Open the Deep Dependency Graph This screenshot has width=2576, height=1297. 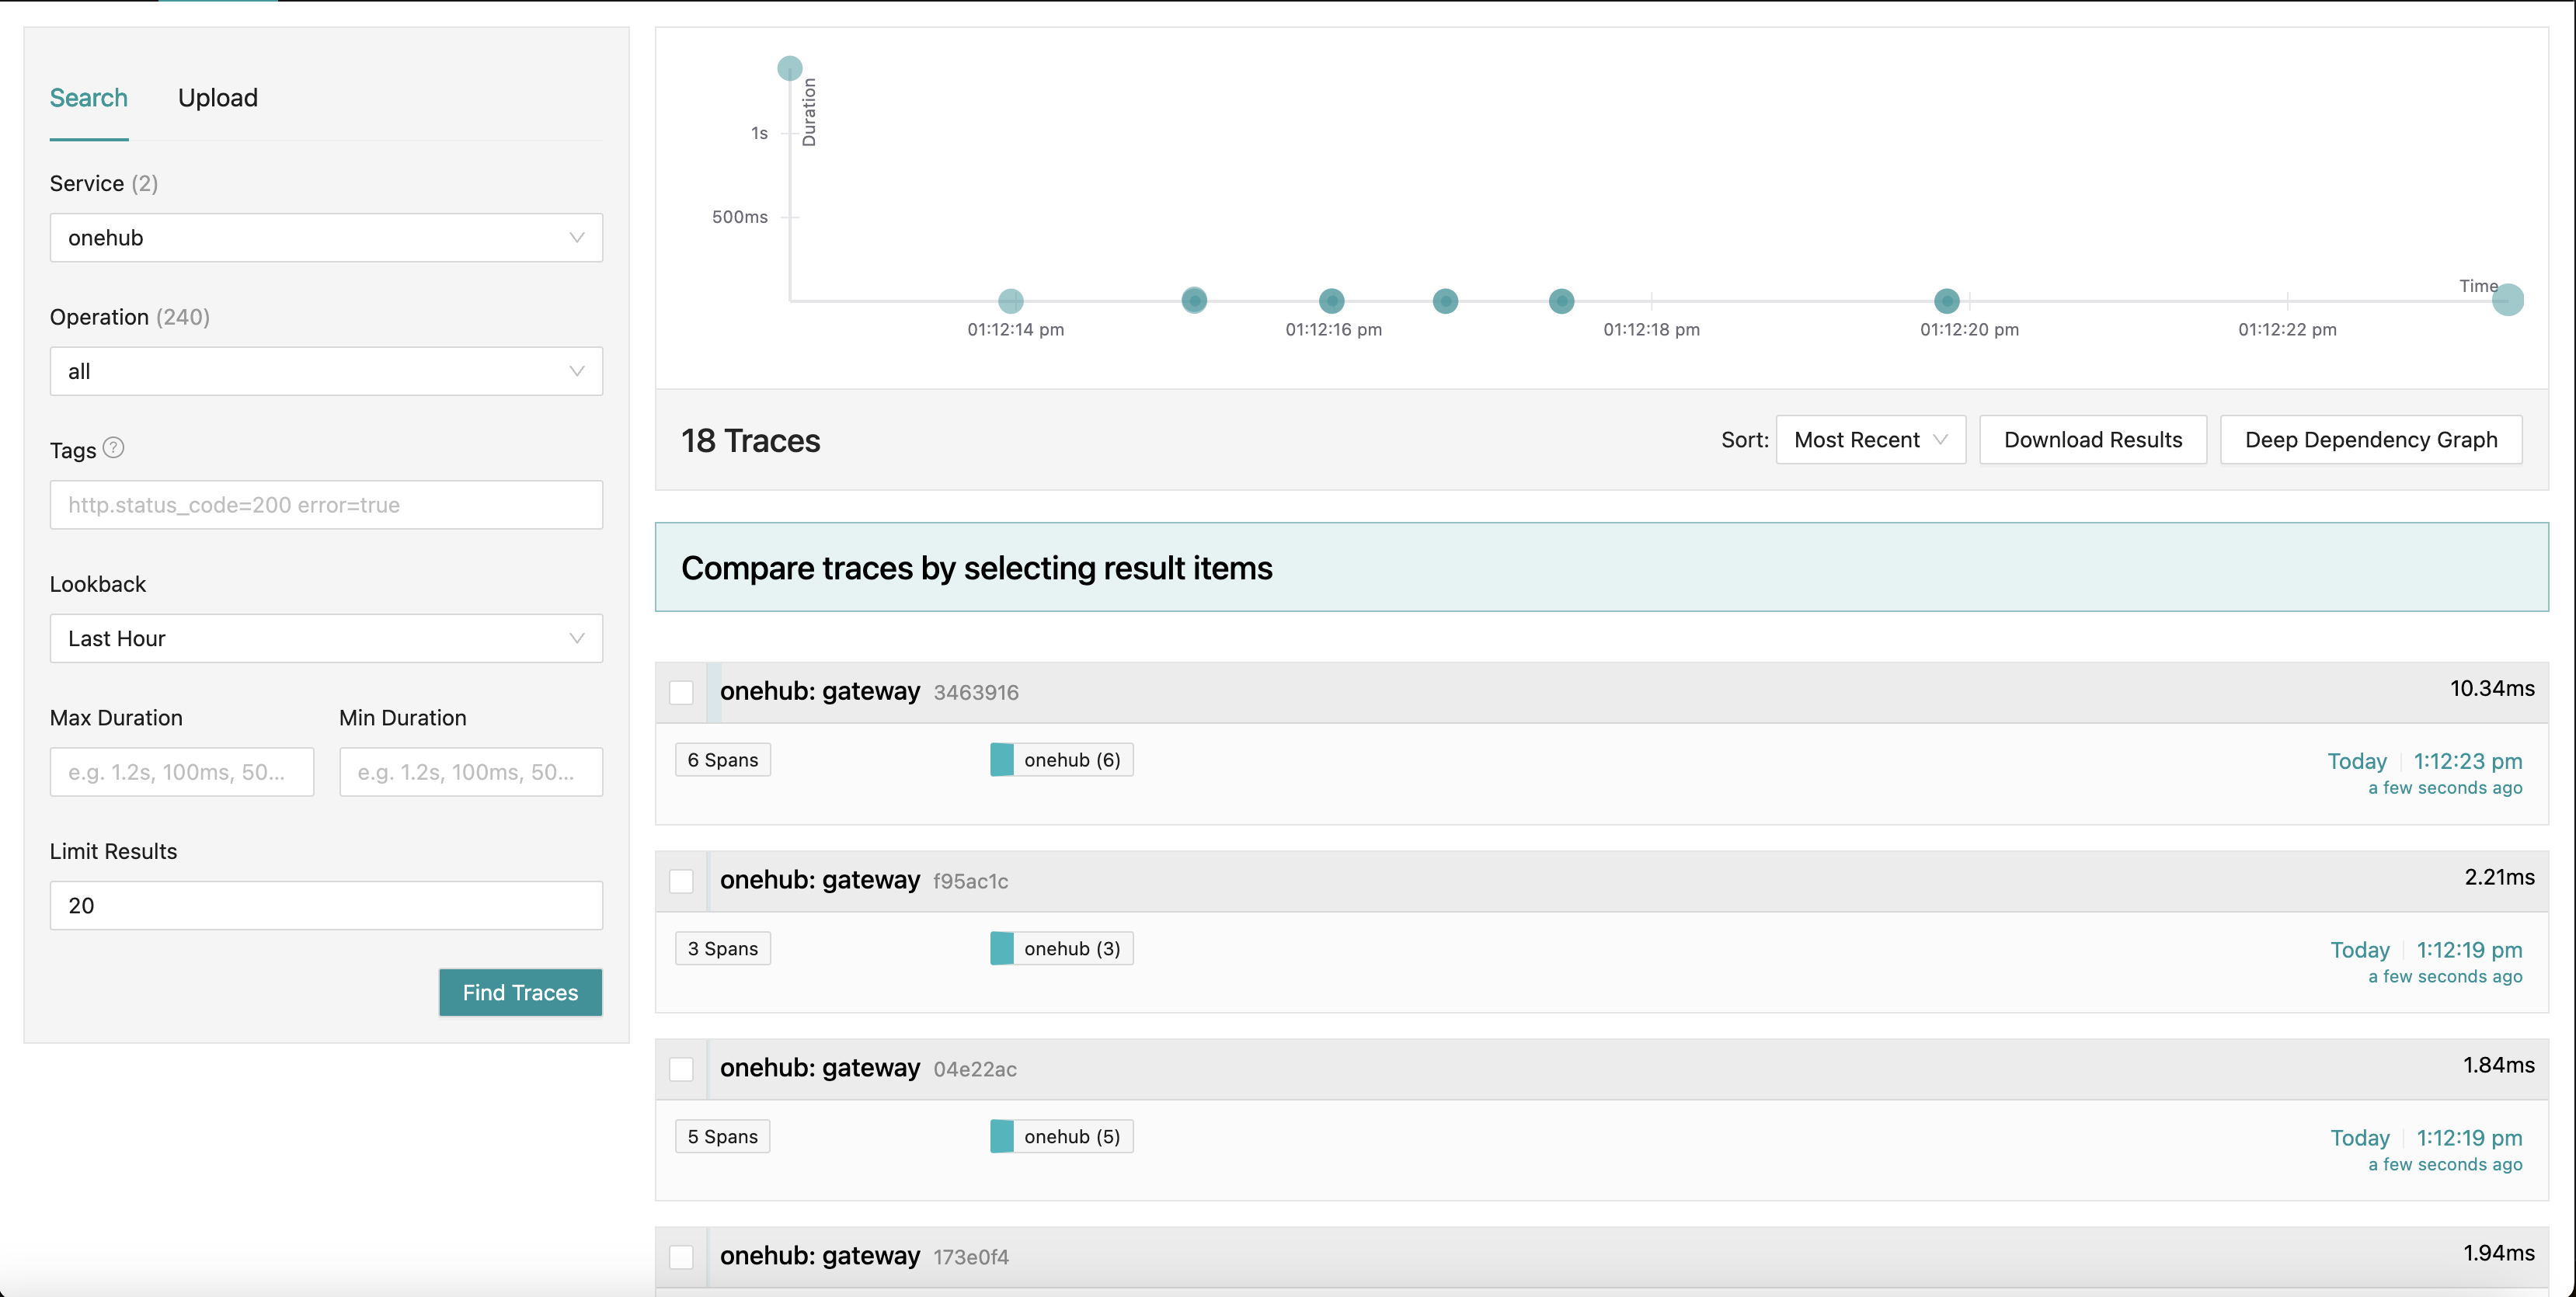pyautogui.click(x=2370, y=439)
